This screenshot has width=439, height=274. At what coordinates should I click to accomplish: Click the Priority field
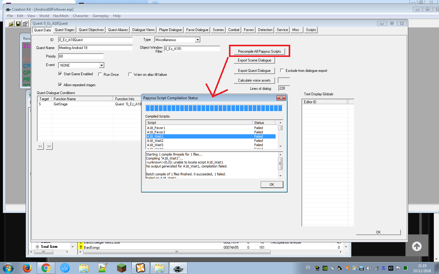[81, 56]
